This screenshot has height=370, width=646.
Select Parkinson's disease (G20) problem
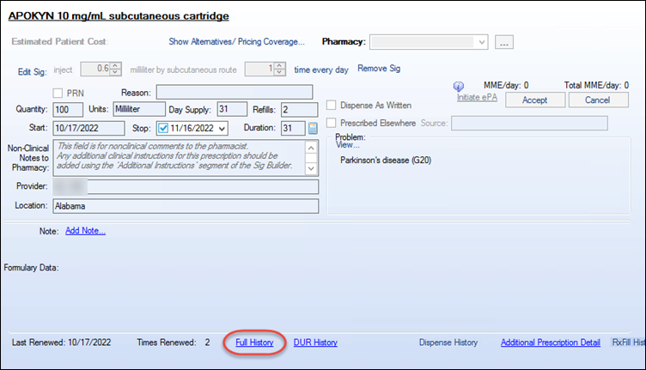[x=386, y=160]
